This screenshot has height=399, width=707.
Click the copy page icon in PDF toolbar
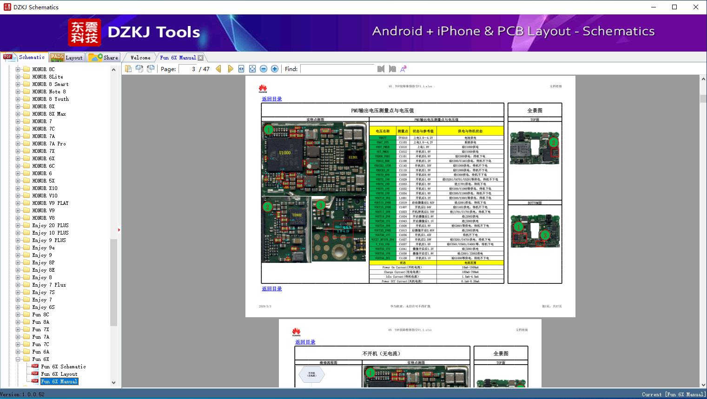pos(128,69)
